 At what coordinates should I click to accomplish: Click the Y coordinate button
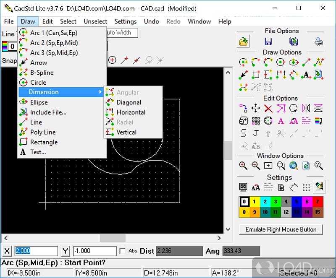tap(65, 251)
